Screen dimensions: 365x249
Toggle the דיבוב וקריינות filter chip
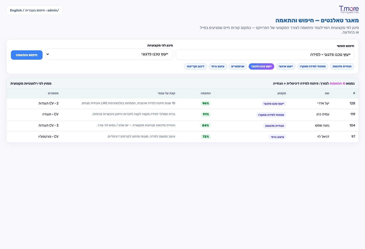point(195,66)
